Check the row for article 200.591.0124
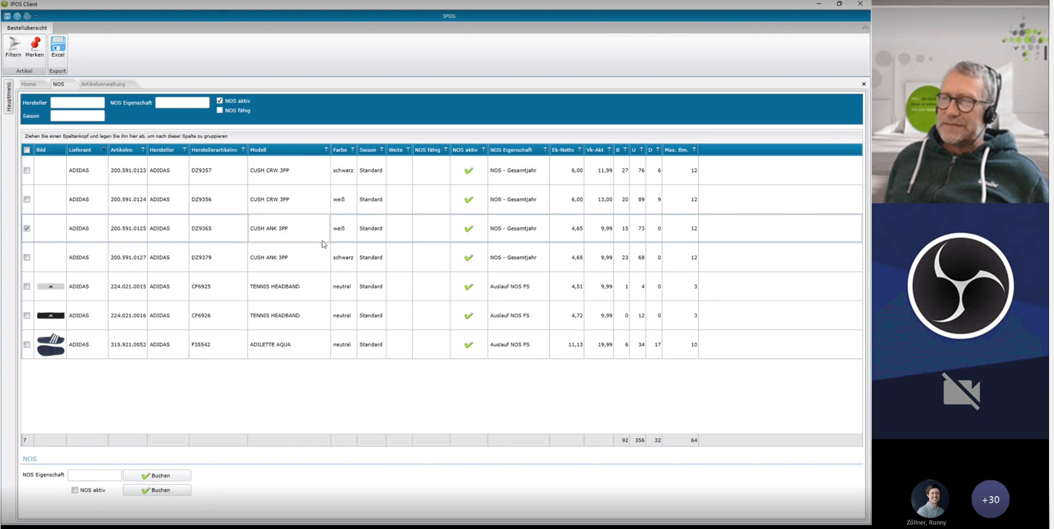The height and width of the screenshot is (529, 1054). click(x=27, y=200)
